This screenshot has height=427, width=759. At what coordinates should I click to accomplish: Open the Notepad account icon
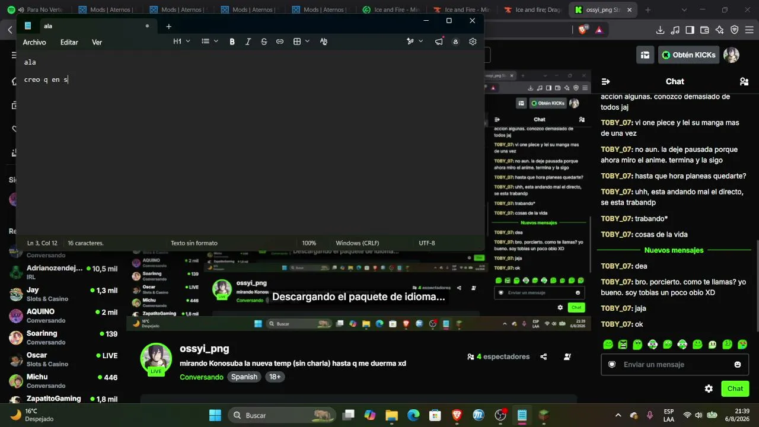tap(455, 42)
